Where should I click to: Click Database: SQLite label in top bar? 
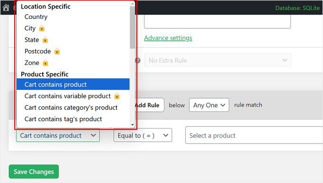tap(297, 8)
